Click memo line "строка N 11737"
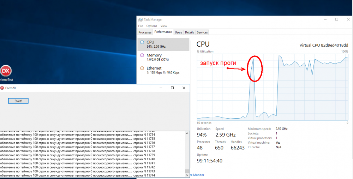The width and height of the screenshot is (353, 179). 144,147
